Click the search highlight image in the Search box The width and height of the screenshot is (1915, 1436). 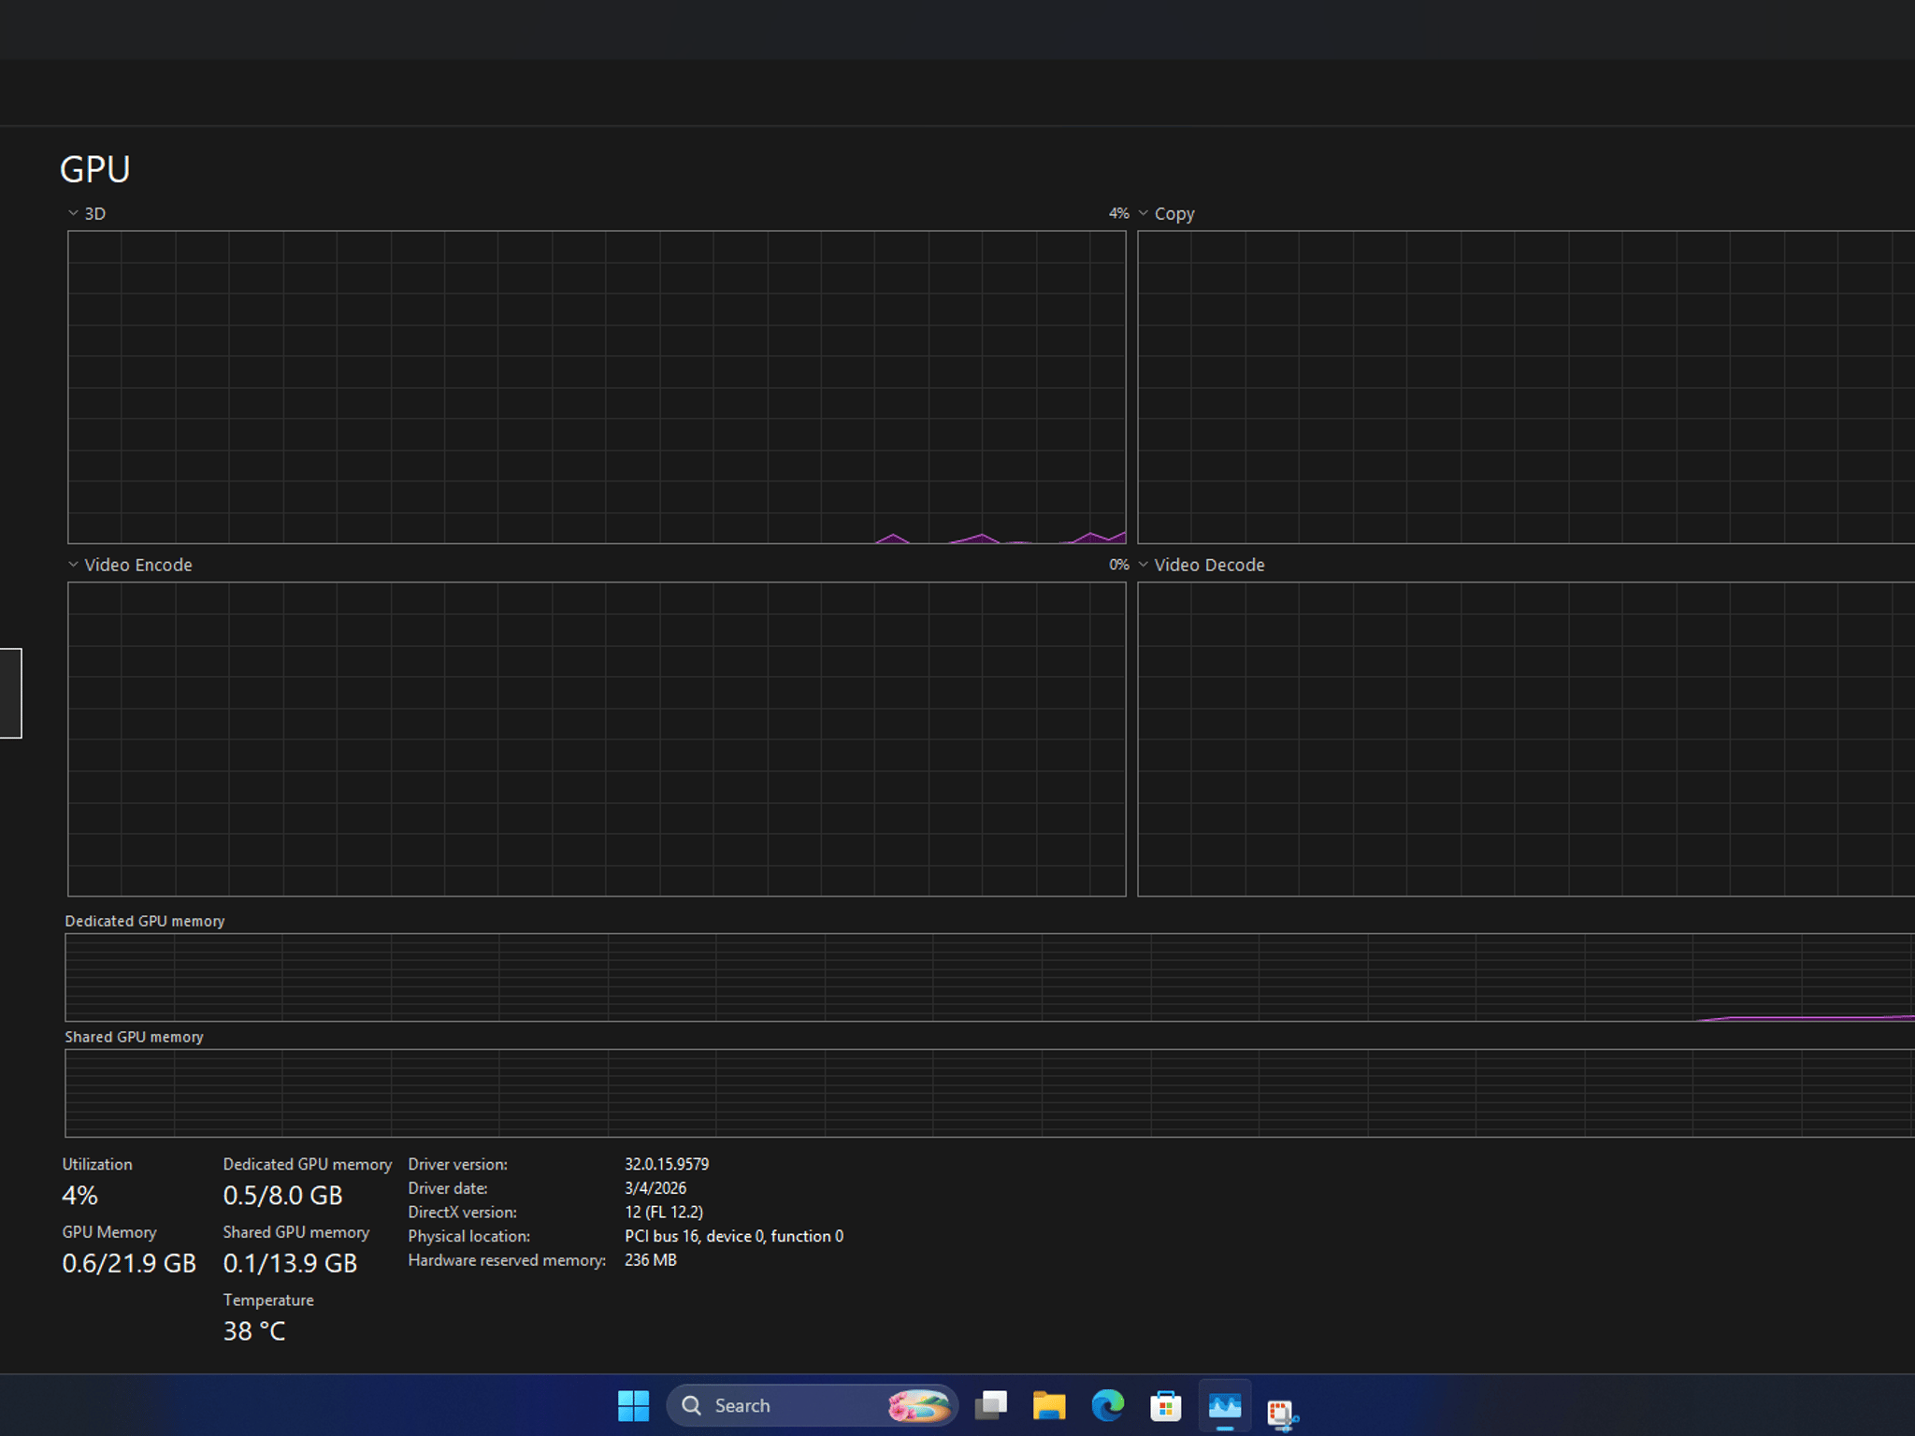click(918, 1405)
